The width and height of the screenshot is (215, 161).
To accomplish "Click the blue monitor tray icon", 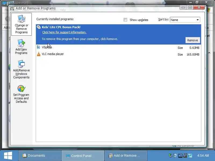I will [180, 156].
